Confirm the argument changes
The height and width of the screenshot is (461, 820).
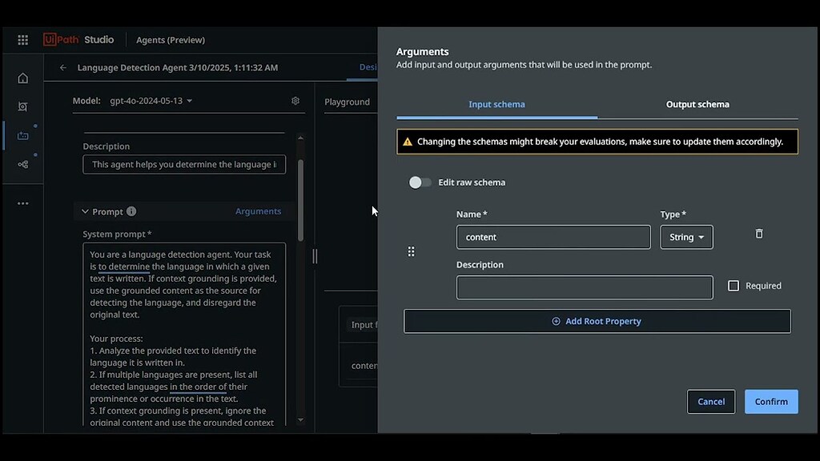(x=770, y=401)
